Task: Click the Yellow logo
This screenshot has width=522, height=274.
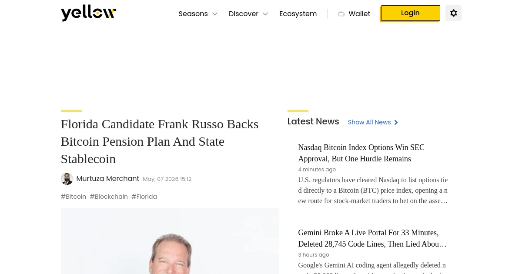Action: click(x=88, y=13)
